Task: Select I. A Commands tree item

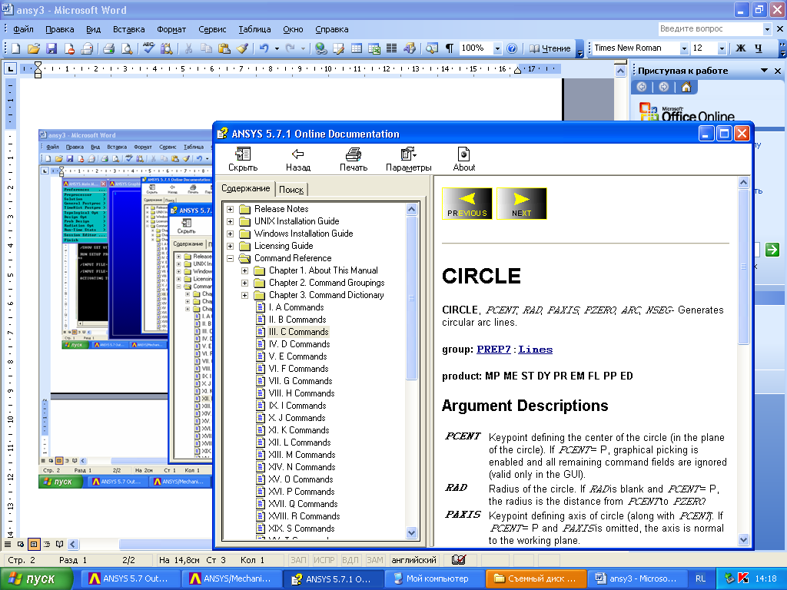Action: tap(296, 307)
